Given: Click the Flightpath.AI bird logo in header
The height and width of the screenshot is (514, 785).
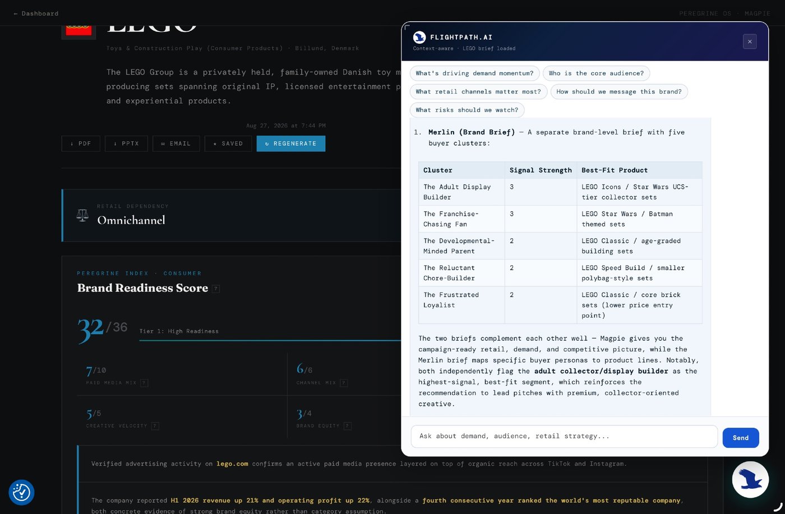Looking at the screenshot, I should pyautogui.click(x=419, y=38).
